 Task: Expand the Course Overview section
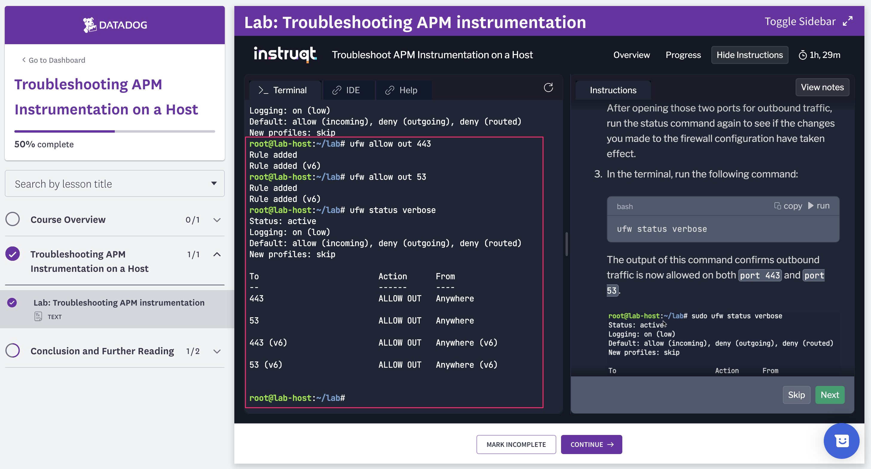click(x=217, y=220)
